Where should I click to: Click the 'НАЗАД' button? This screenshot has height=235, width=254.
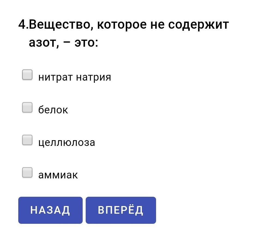click(x=50, y=210)
